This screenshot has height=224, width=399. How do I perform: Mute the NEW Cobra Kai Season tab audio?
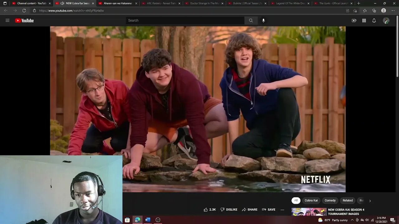click(x=62, y=3)
